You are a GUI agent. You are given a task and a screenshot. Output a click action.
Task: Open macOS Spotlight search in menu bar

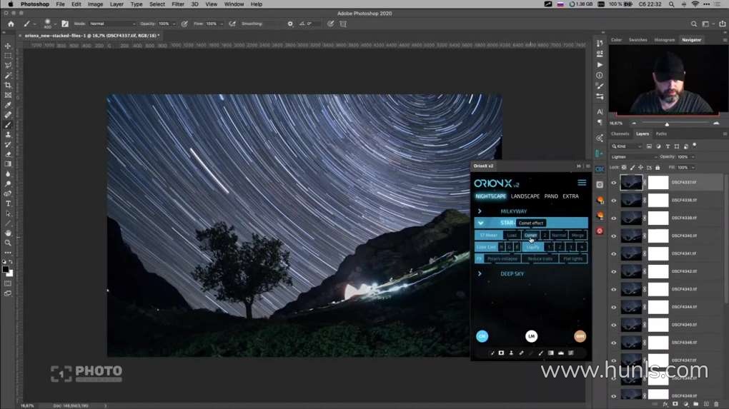(671, 4)
